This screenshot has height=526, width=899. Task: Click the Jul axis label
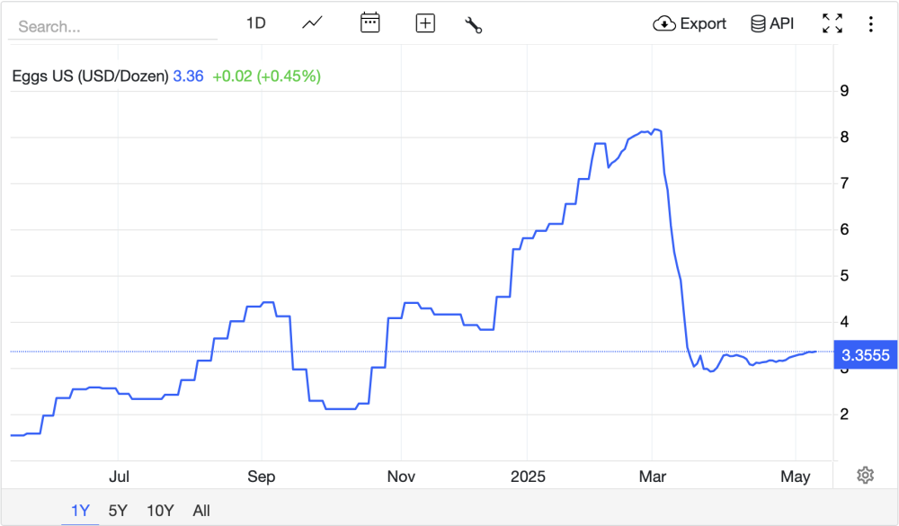(120, 477)
